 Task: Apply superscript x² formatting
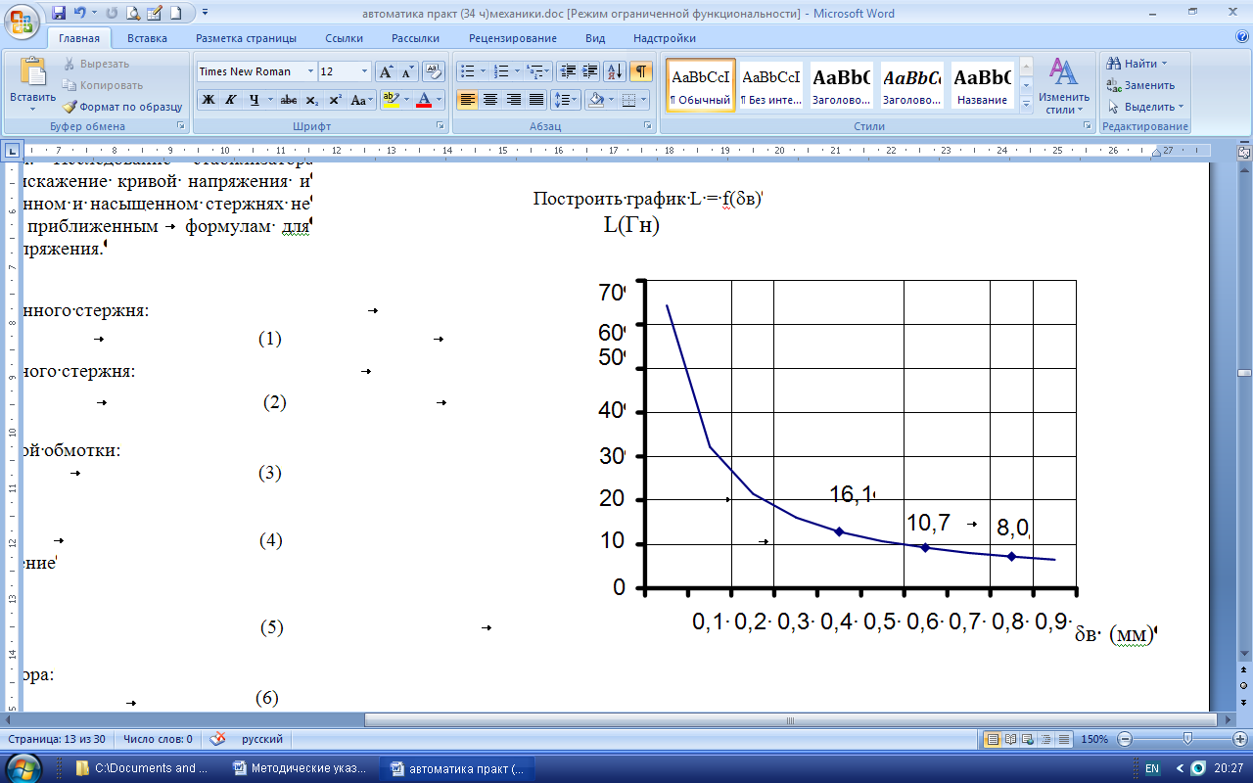(335, 100)
